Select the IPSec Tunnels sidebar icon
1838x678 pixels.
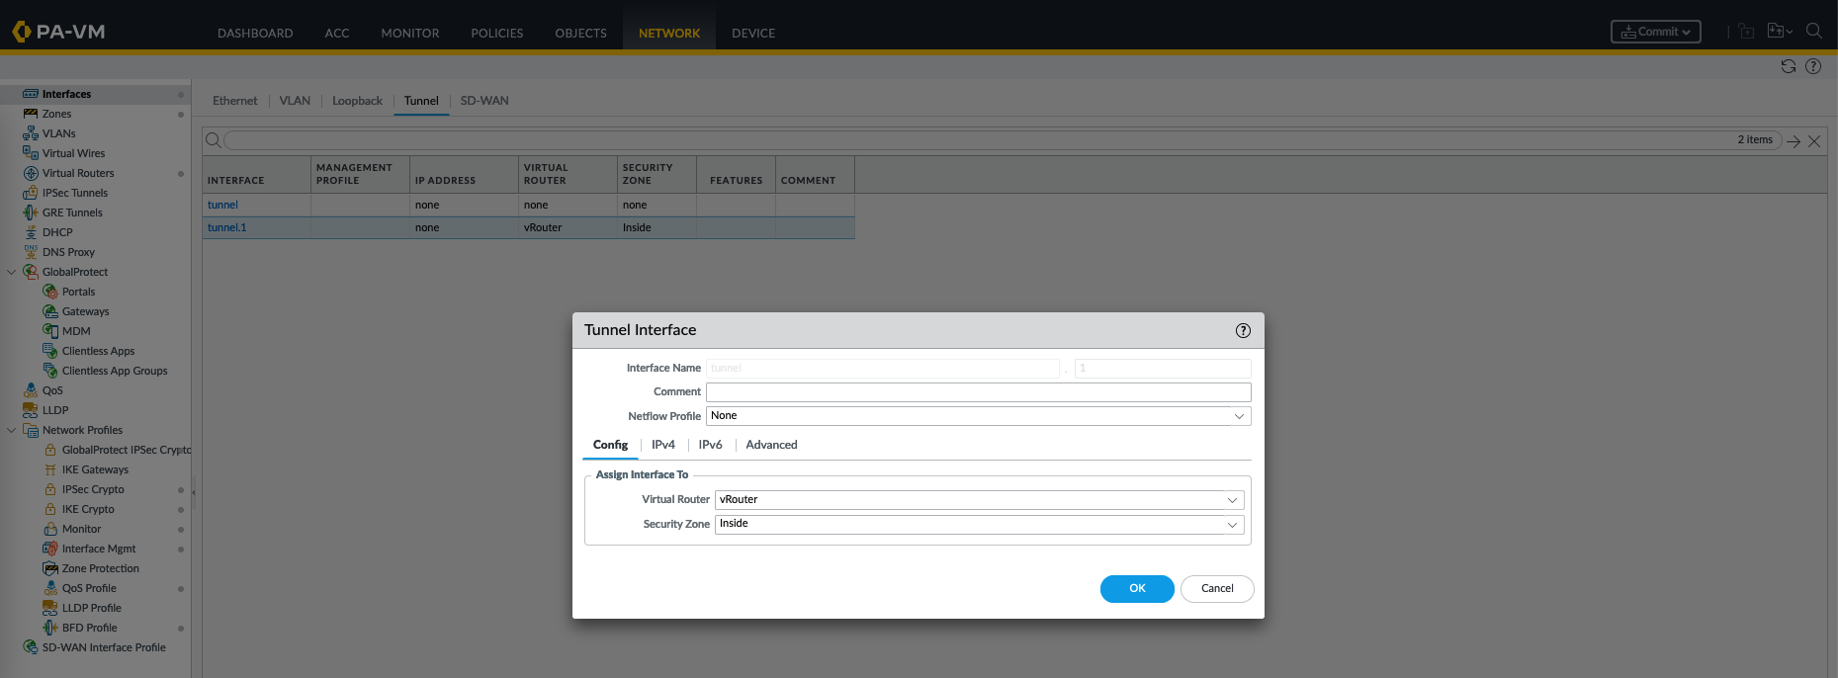pos(31,193)
